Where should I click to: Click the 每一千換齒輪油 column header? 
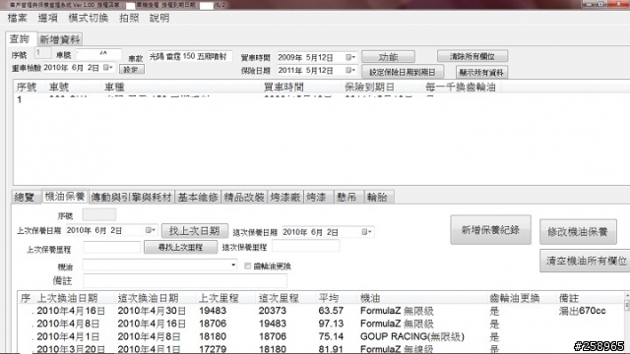462,87
